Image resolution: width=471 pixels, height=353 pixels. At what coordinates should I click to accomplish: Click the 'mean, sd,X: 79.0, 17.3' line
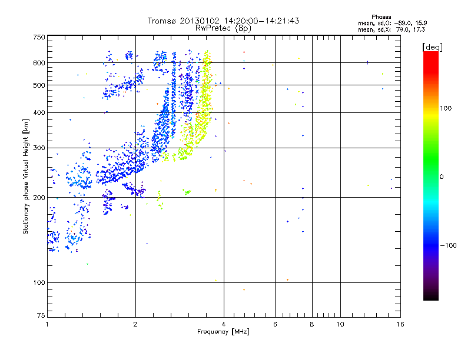(392, 29)
